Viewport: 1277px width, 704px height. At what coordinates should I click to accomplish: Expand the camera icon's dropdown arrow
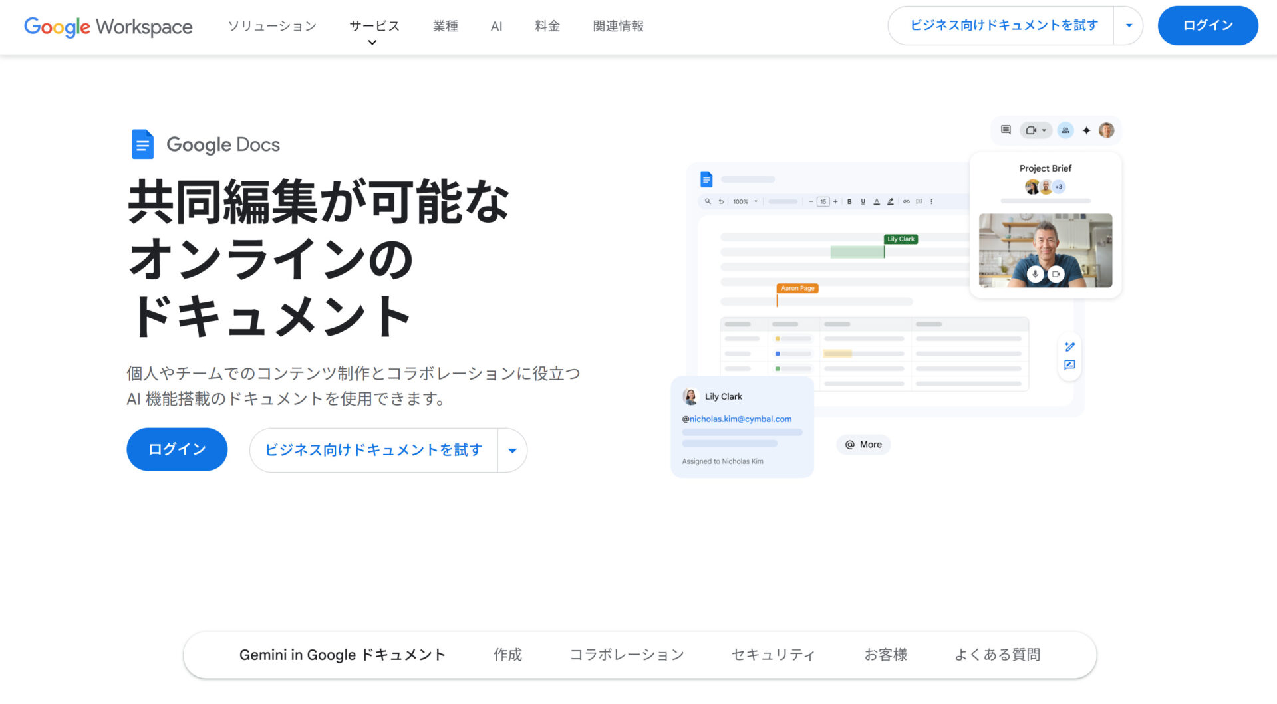point(1044,130)
